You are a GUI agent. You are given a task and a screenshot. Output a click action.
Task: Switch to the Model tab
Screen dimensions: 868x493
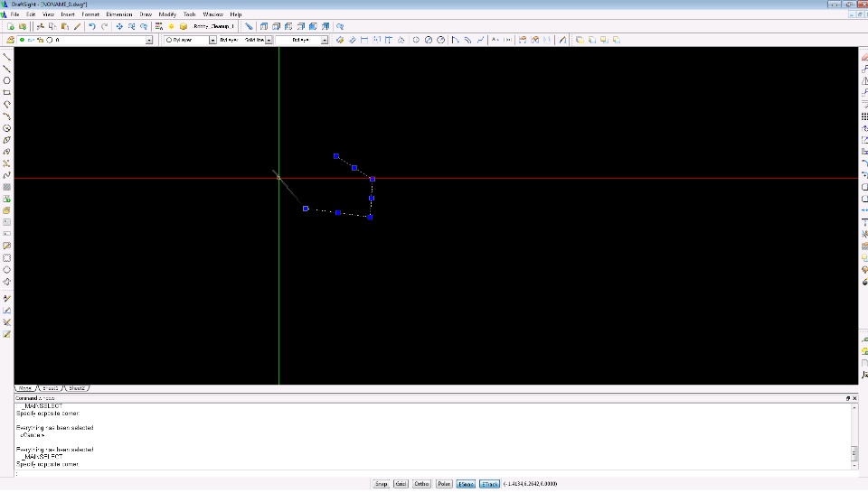click(x=25, y=388)
